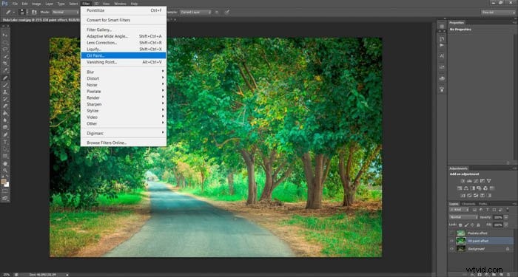
Task: Hide the Oil paint effect layer
Action: point(451,241)
